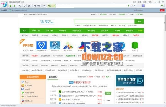Expand the forward button history arrow

click(16, 6)
